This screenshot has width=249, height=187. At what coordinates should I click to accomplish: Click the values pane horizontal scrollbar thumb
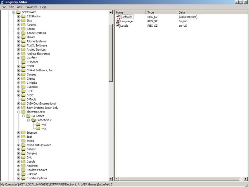click(x=179, y=179)
